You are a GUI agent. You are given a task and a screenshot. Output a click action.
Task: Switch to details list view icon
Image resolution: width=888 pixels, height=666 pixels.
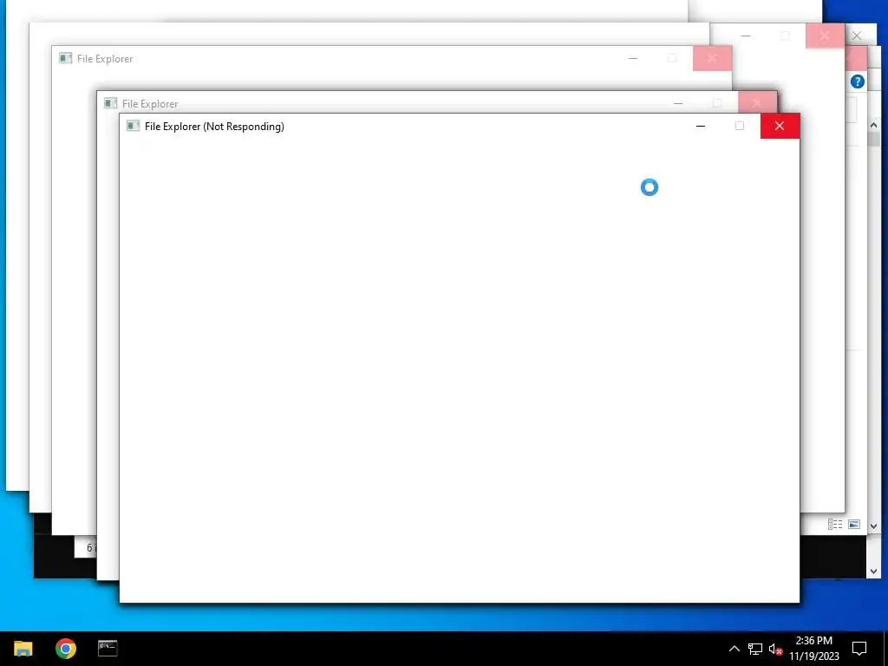[x=835, y=525]
